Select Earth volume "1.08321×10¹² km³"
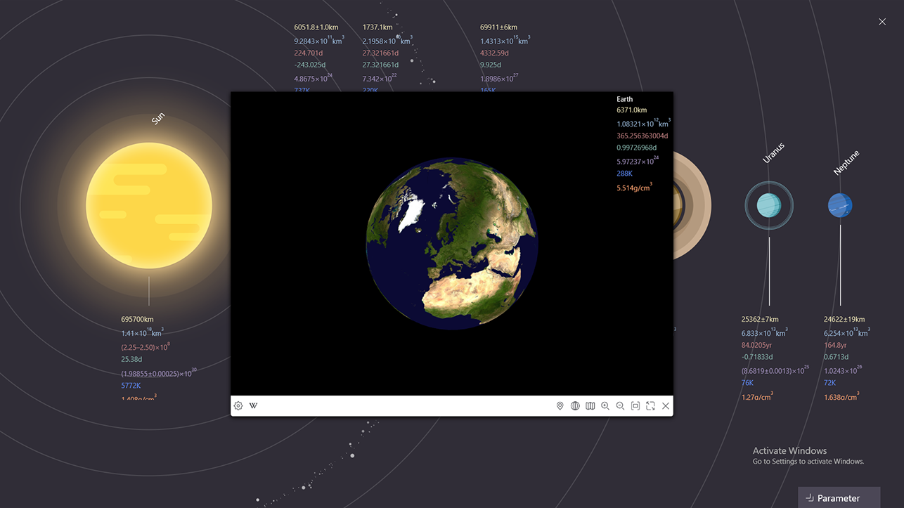Screen dimensions: 904x508 pos(643,124)
